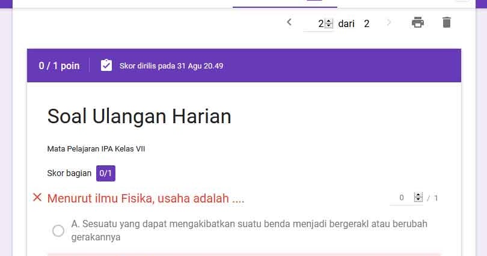Click the score released clipboard checkmark icon

(106, 65)
